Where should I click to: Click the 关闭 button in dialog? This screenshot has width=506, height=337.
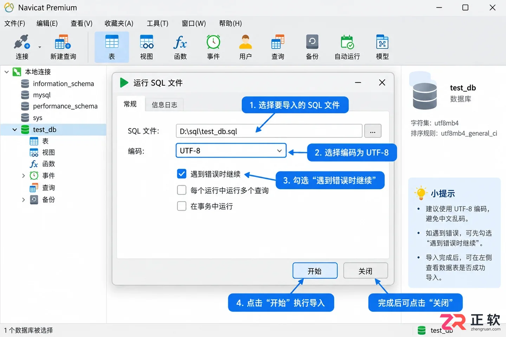[365, 271]
